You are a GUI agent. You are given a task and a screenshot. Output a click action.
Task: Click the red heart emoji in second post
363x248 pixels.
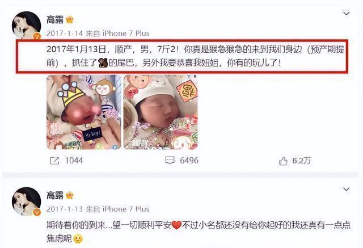[x=176, y=225]
